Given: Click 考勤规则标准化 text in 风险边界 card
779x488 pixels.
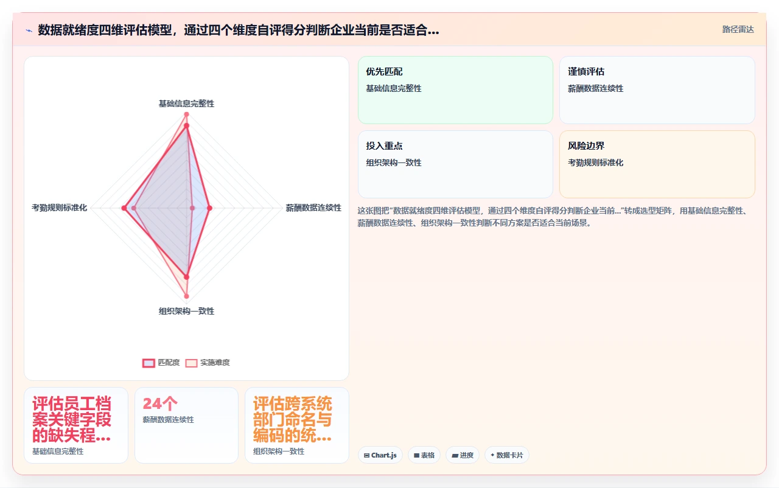Looking at the screenshot, I should click(596, 162).
